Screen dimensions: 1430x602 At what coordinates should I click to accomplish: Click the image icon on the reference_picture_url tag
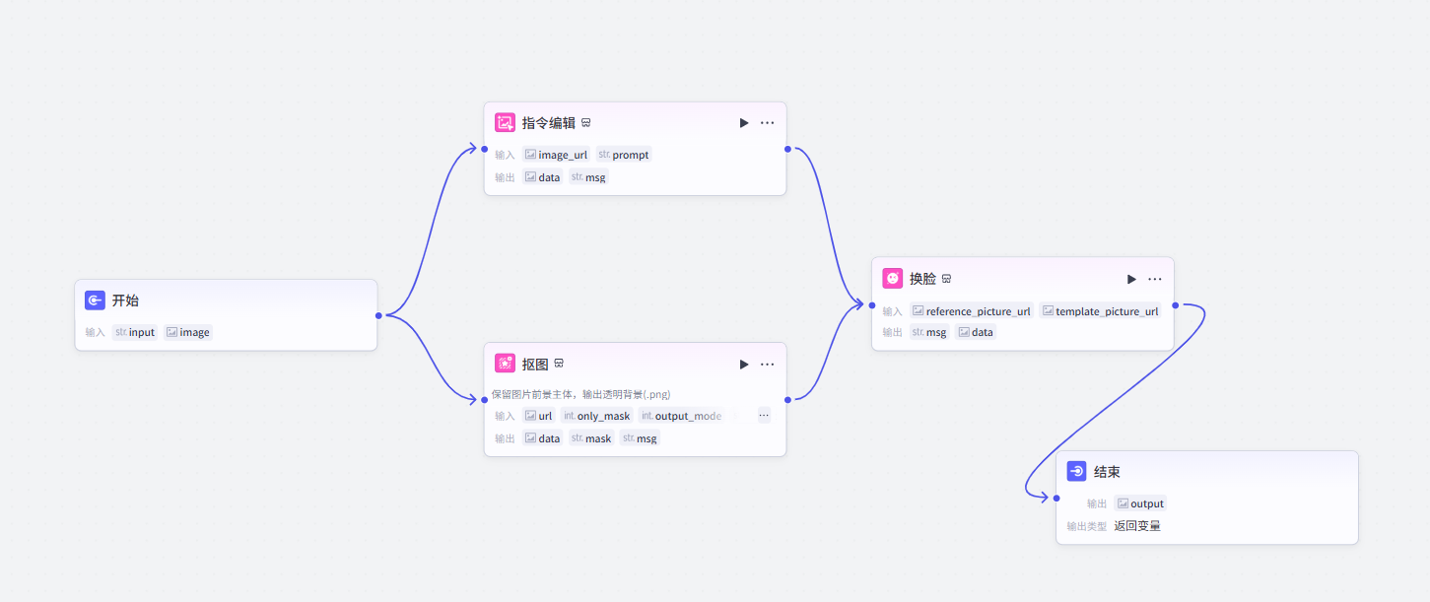point(918,310)
